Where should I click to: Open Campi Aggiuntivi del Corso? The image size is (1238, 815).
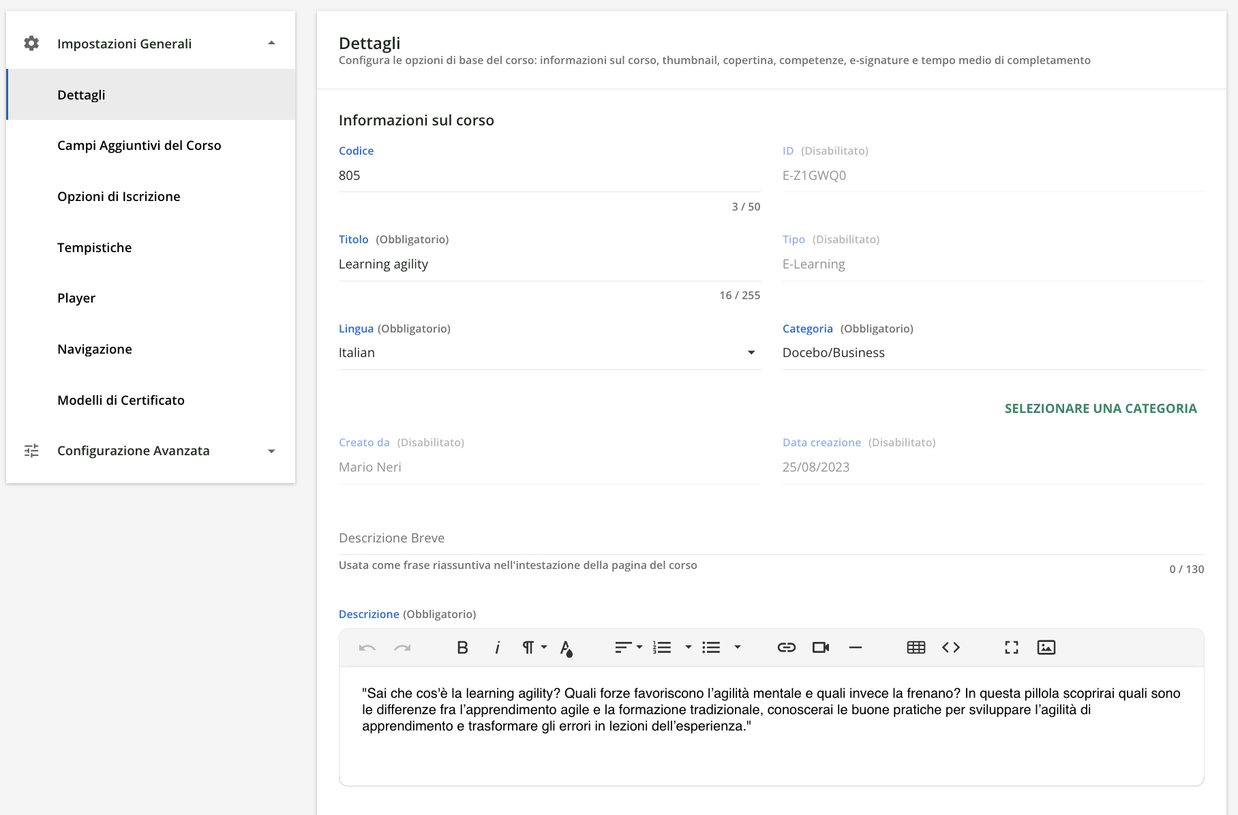[x=151, y=145]
